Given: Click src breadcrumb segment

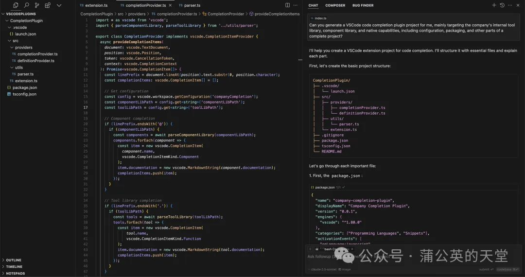Looking at the screenshot, I should click(121, 14).
